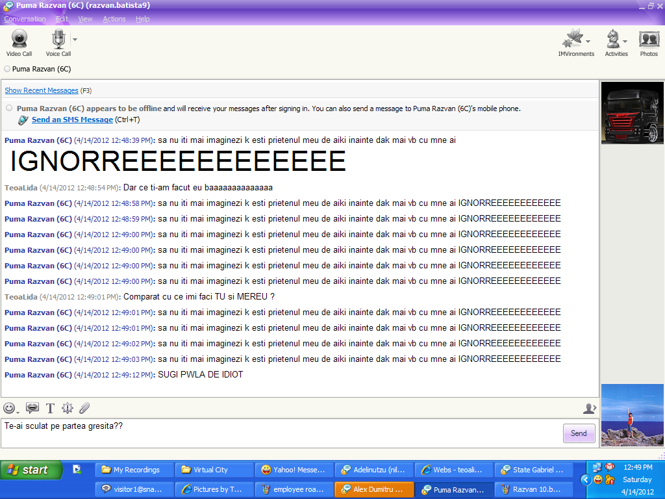Start a Voice Call with microphone icon
The image size is (665, 499).
(58, 42)
